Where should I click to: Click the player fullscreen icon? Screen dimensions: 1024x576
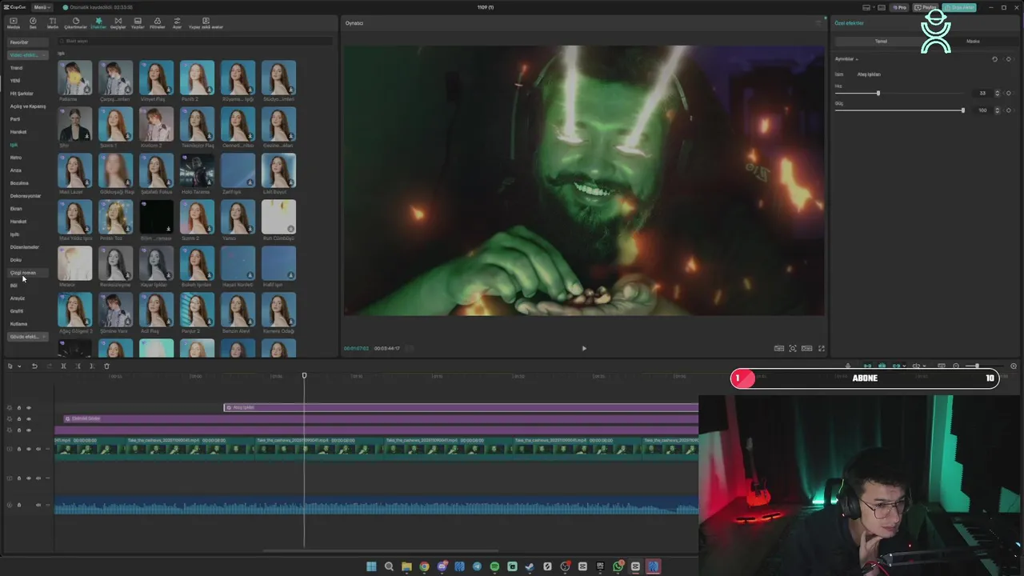821,348
